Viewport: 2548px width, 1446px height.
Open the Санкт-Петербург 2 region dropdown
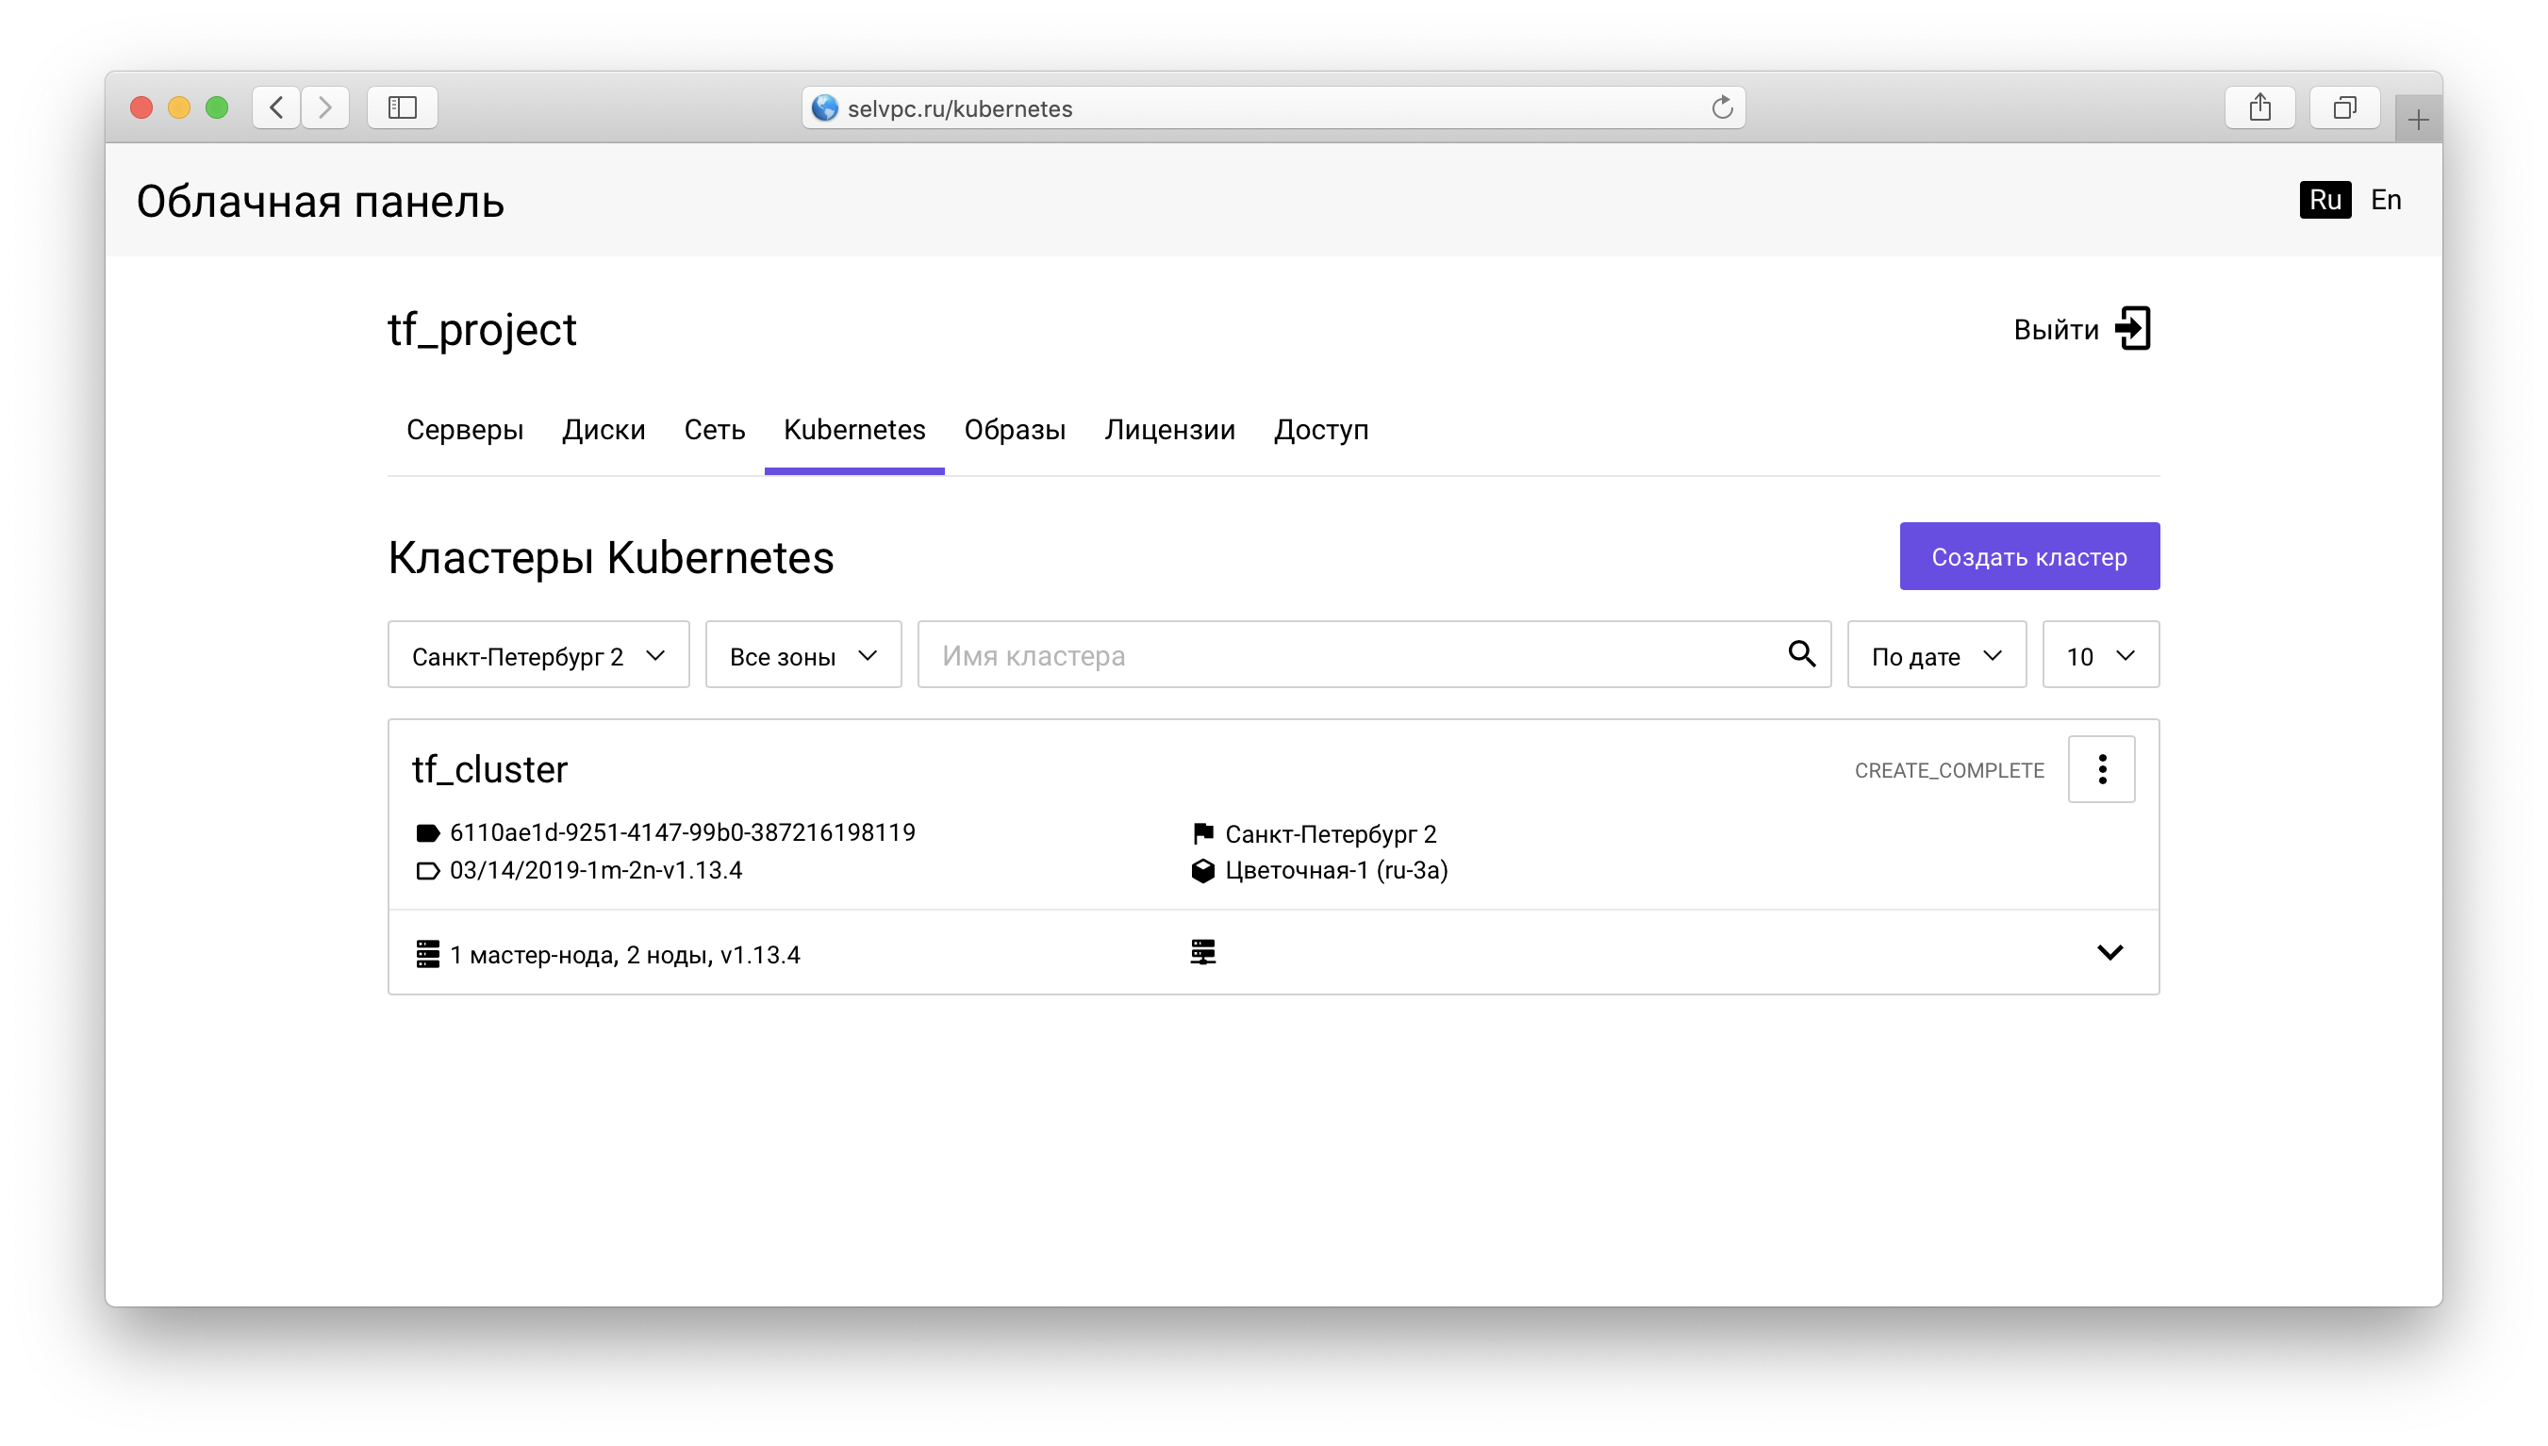click(x=538, y=655)
